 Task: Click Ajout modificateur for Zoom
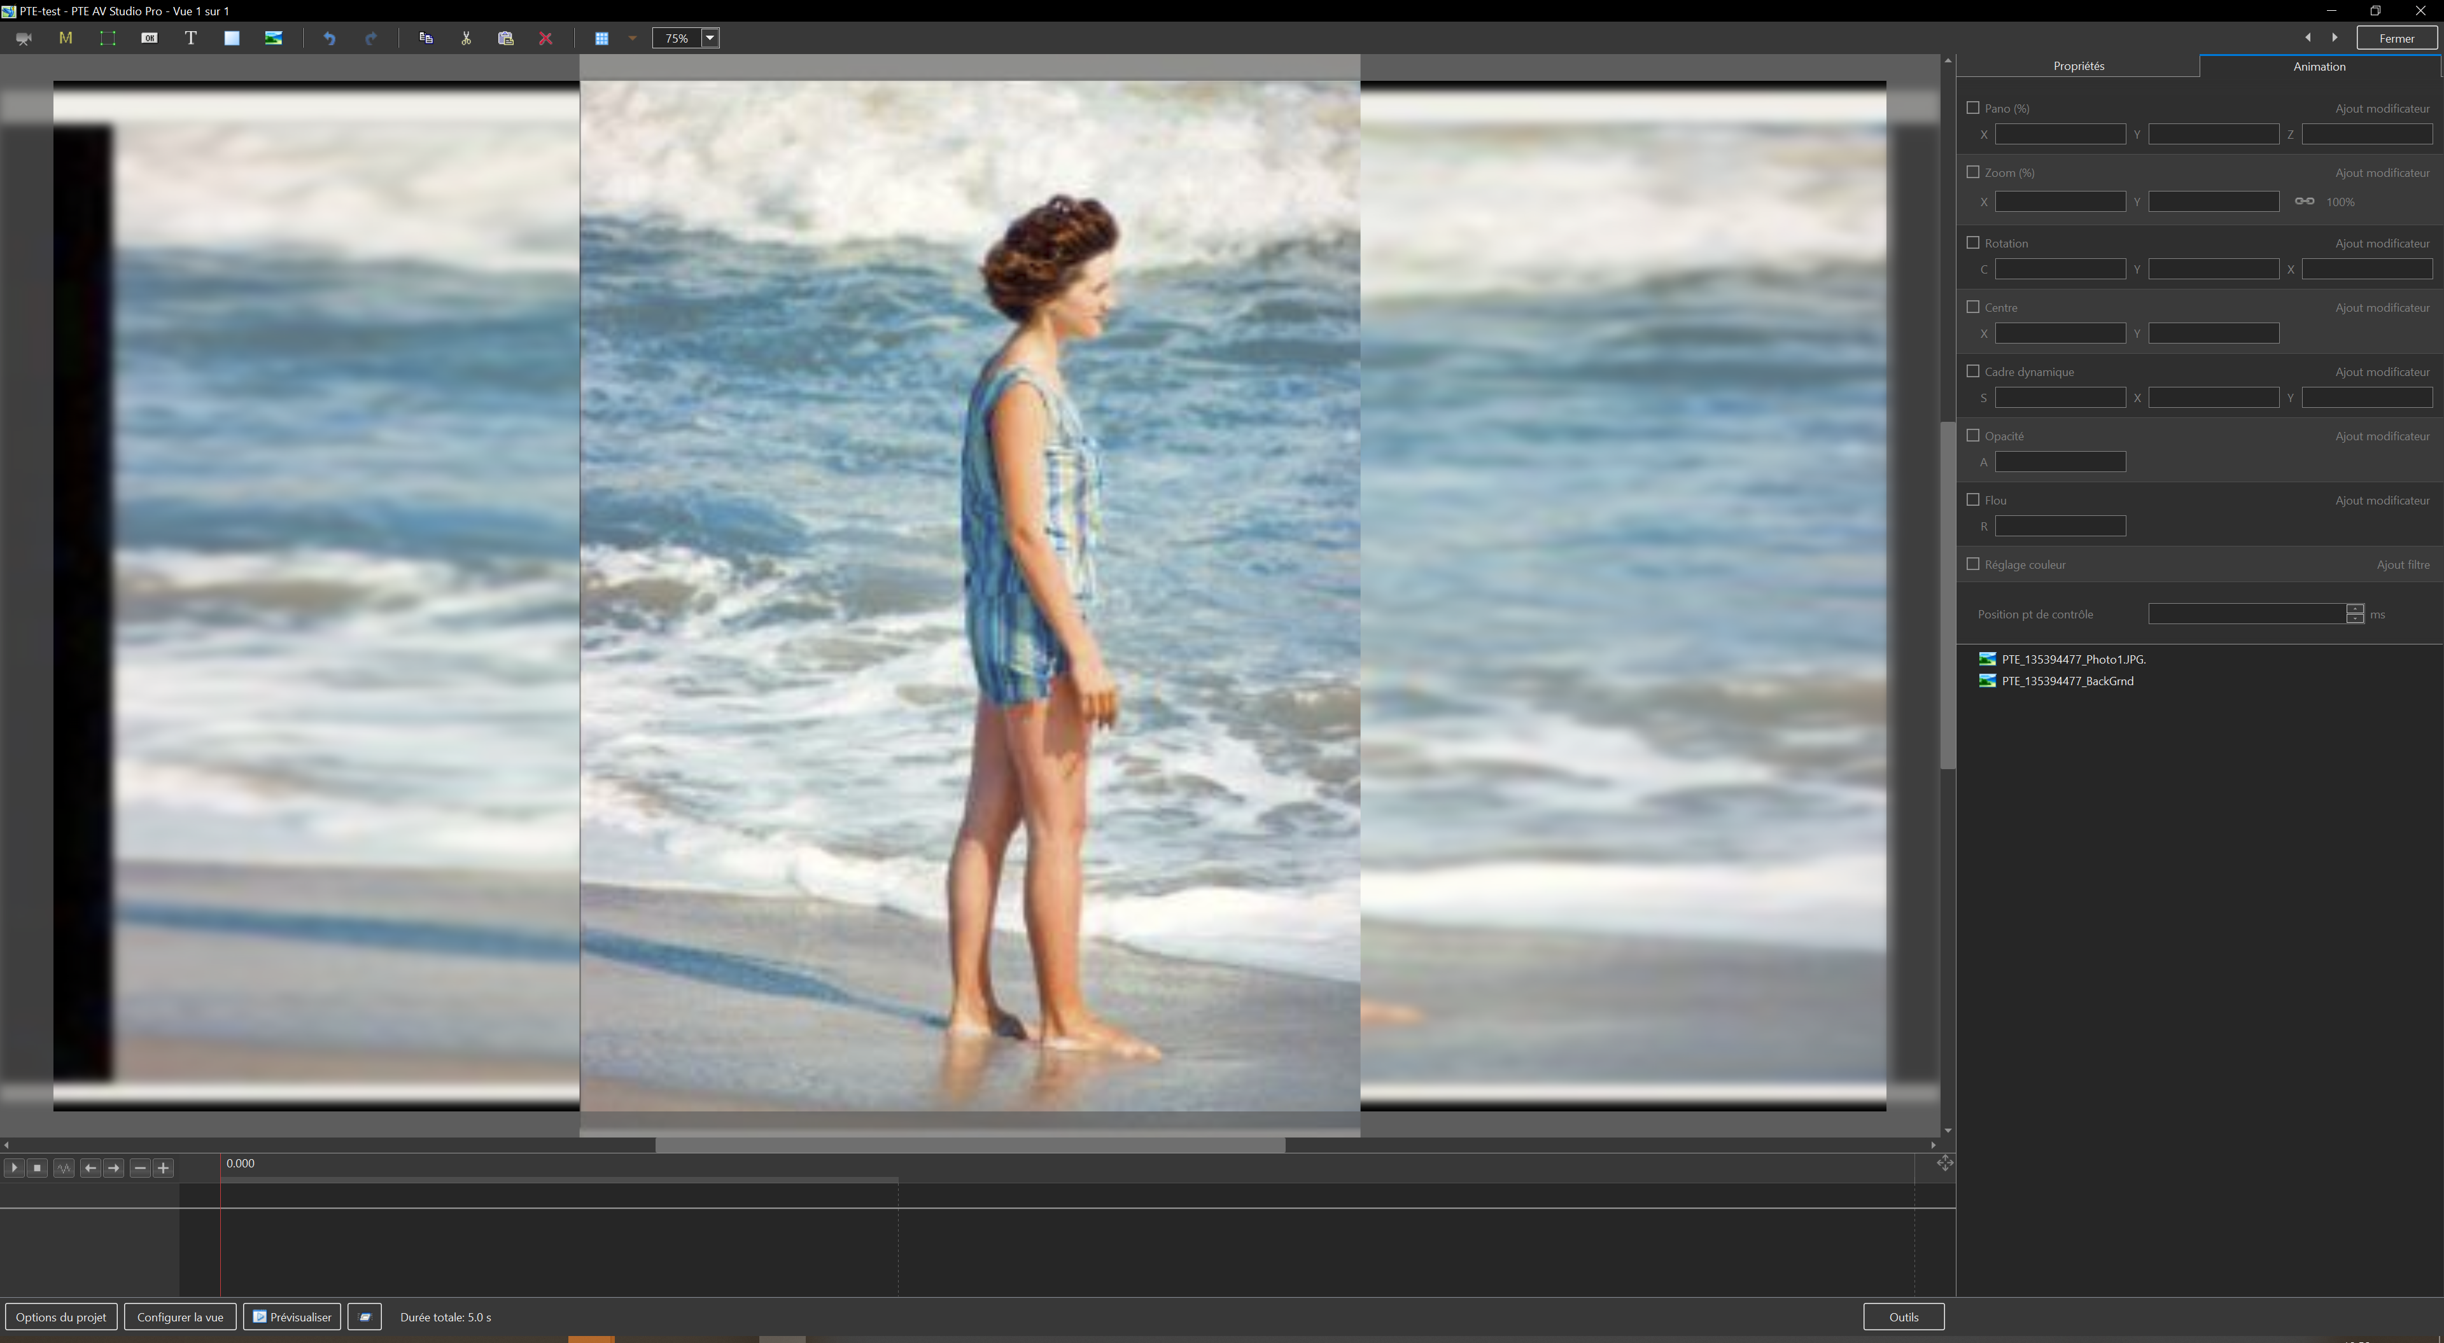pos(2382,174)
